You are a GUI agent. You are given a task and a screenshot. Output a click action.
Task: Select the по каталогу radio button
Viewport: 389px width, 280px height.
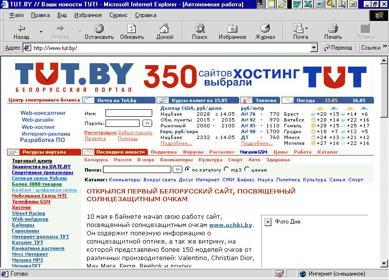coord(187,169)
